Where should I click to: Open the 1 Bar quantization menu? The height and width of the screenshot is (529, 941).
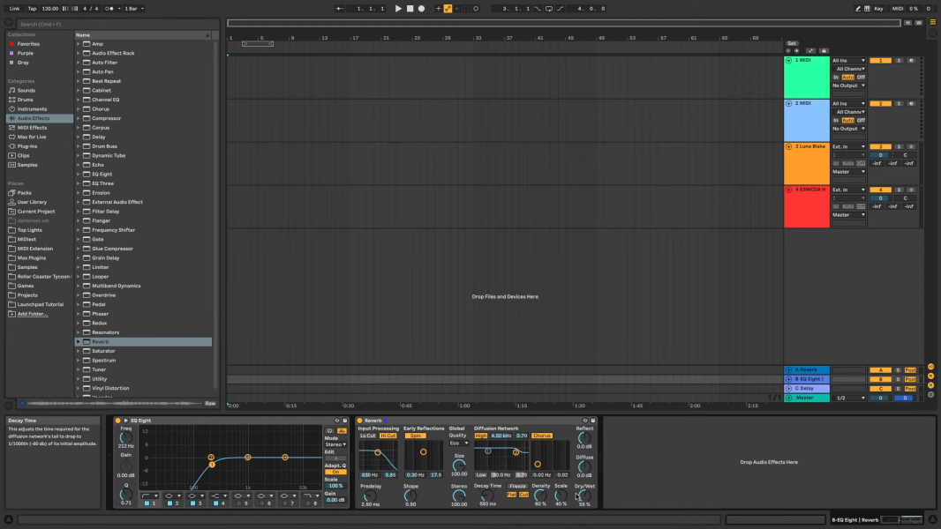coord(134,9)
